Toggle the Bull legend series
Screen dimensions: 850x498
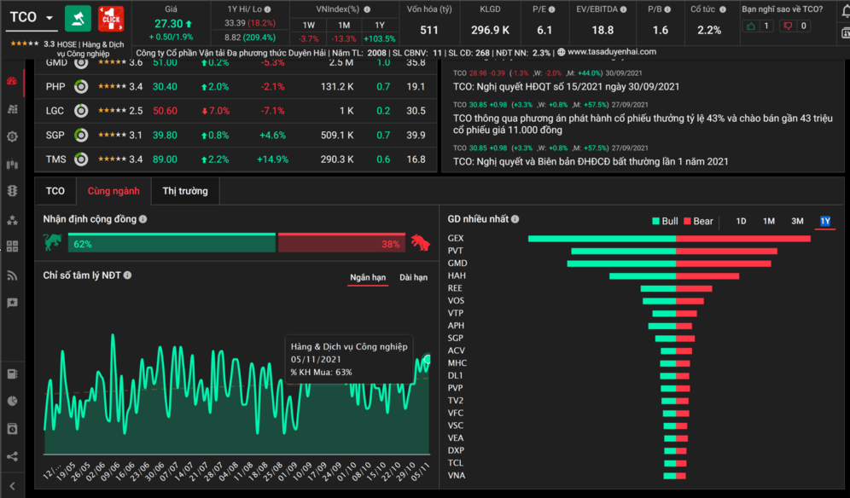(664, 221)
